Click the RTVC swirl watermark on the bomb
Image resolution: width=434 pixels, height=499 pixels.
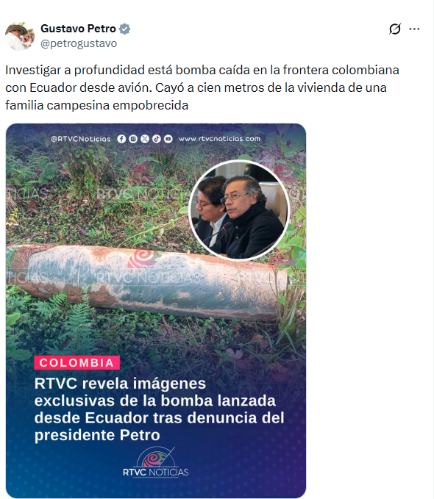tap(140, 258)
